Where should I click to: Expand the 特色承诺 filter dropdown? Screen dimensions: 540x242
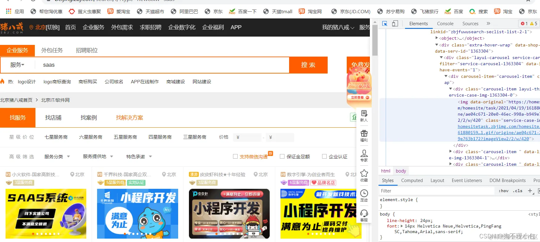coord(139,157)
